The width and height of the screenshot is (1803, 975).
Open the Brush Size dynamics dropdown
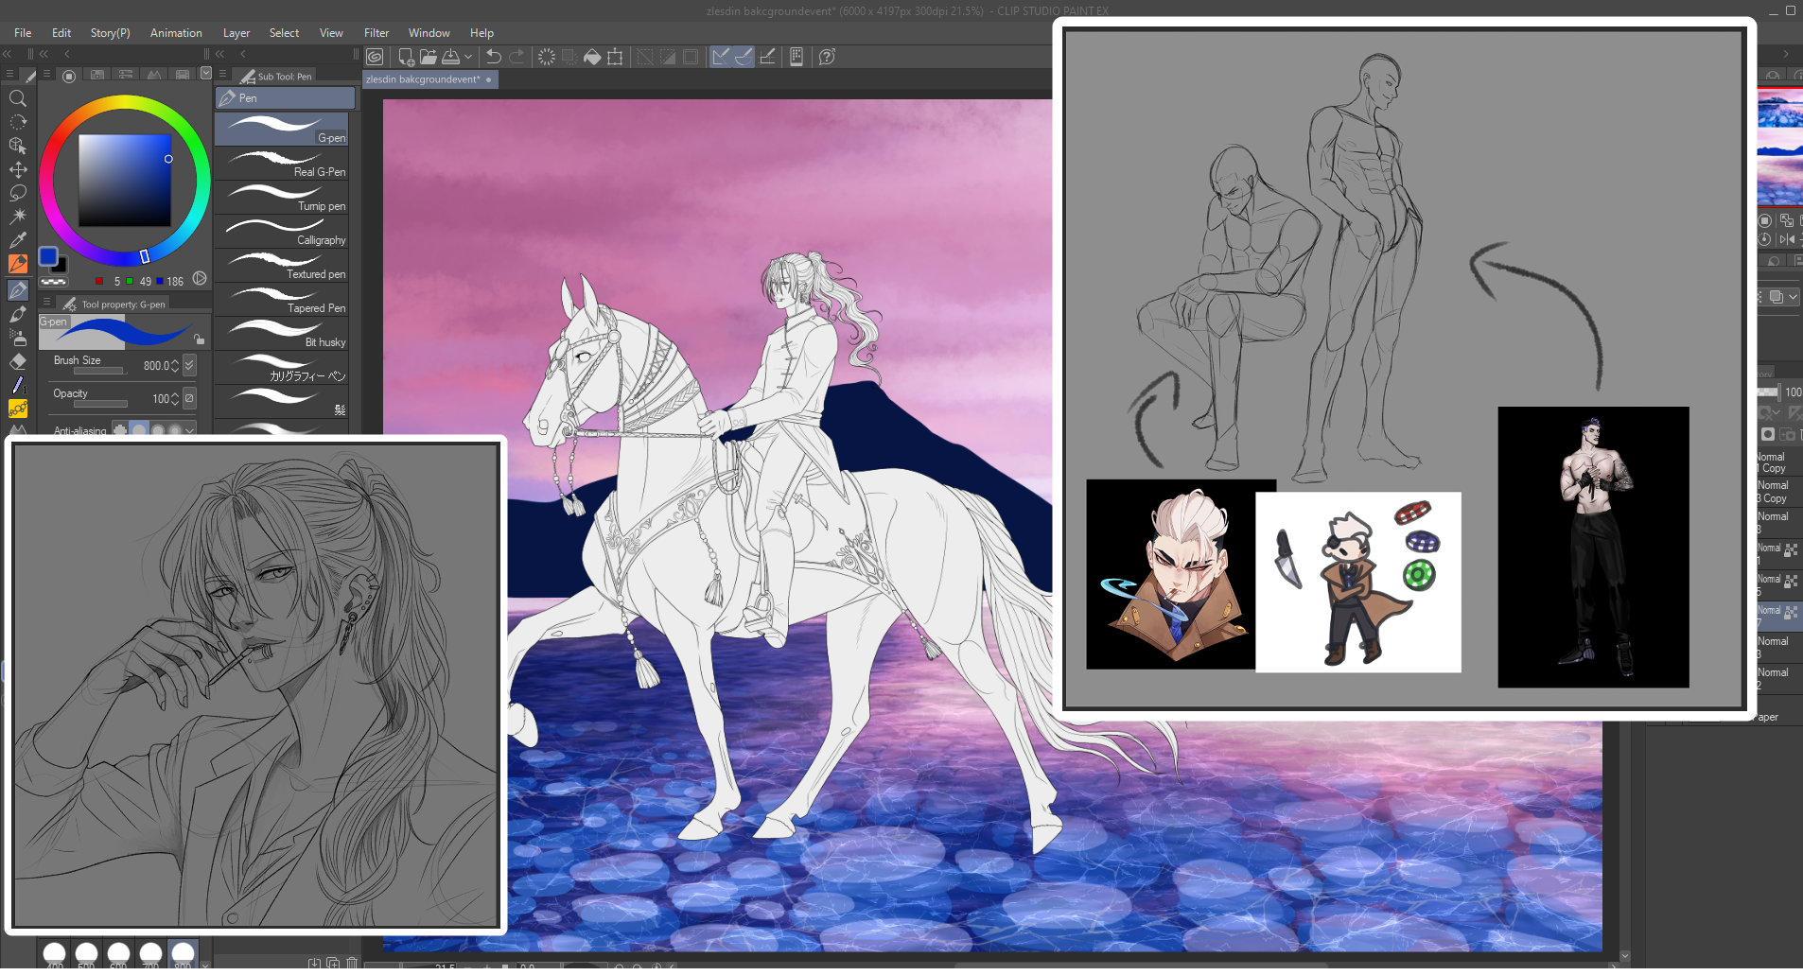tap(190, 365)
